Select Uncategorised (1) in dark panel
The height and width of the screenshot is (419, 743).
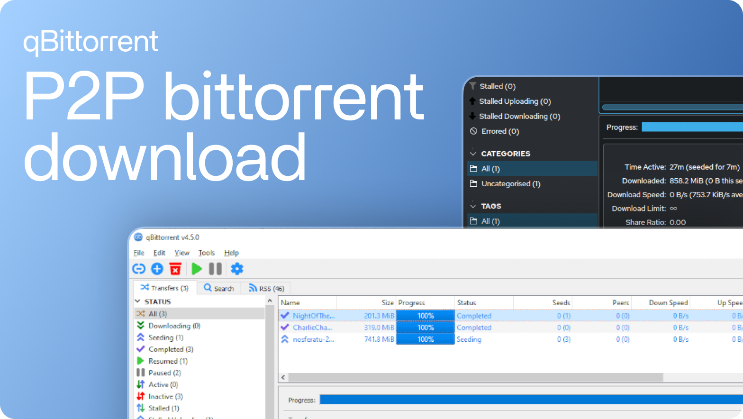point(510,184)
